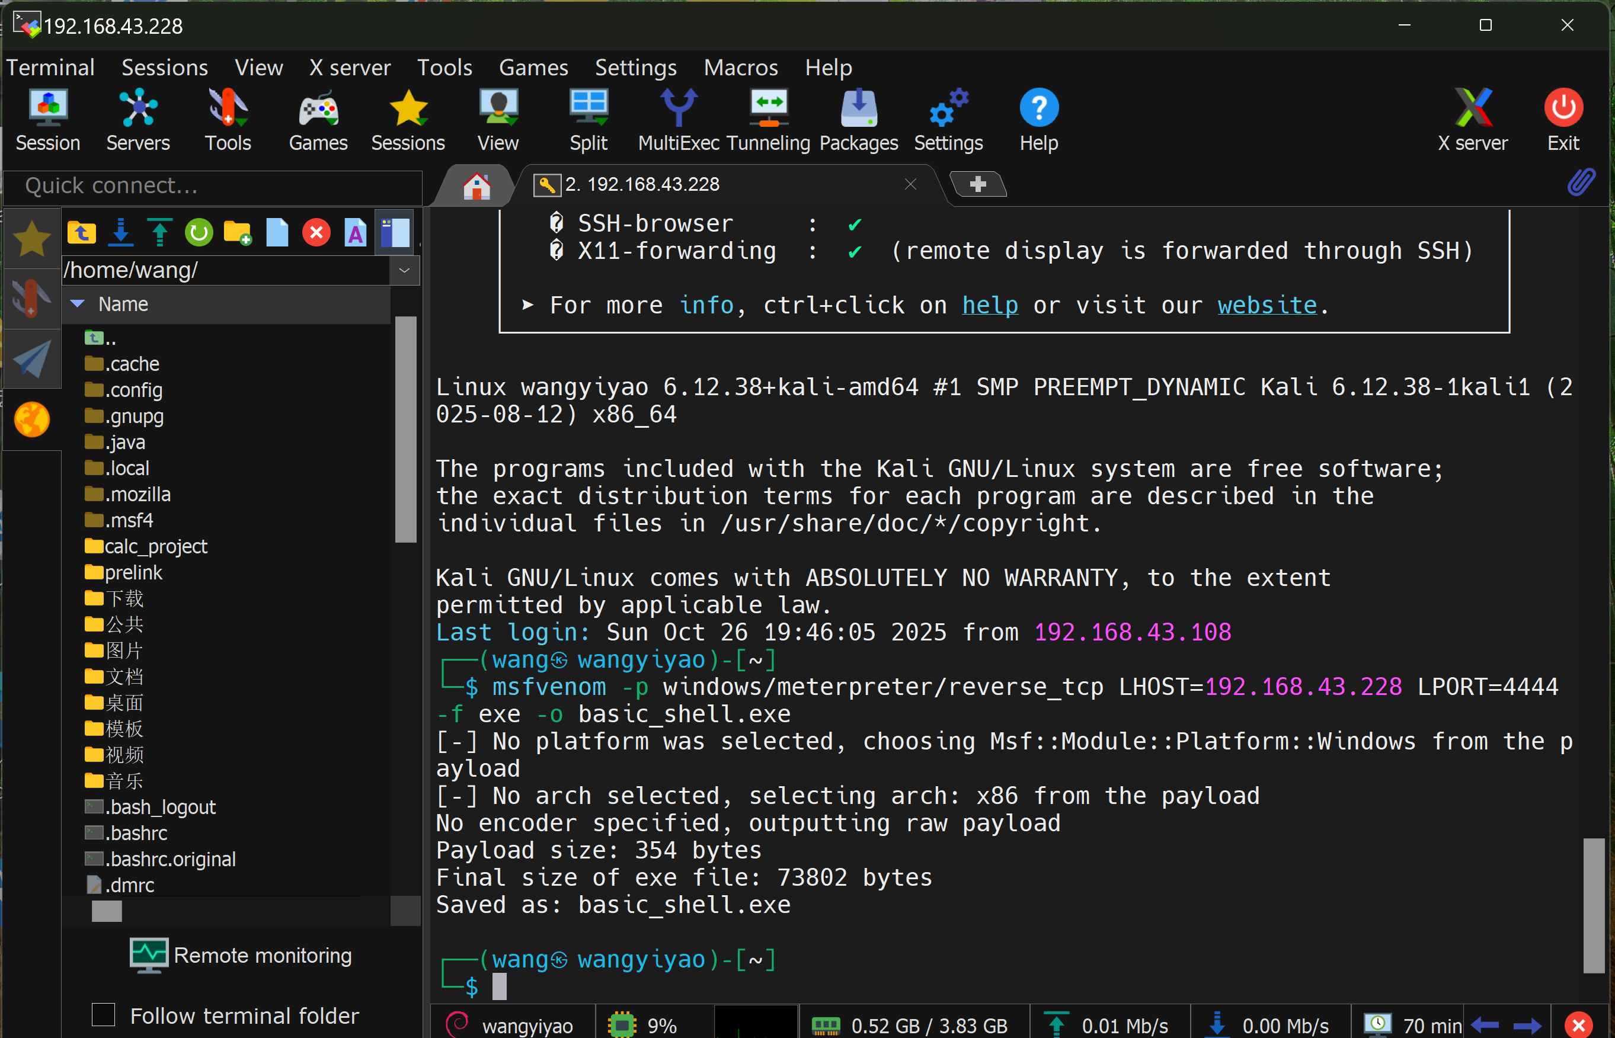Enable Follow terminal folder checkbox
The height and width of the screenshot is (1038, 1615).
(x=103, y=1014)
